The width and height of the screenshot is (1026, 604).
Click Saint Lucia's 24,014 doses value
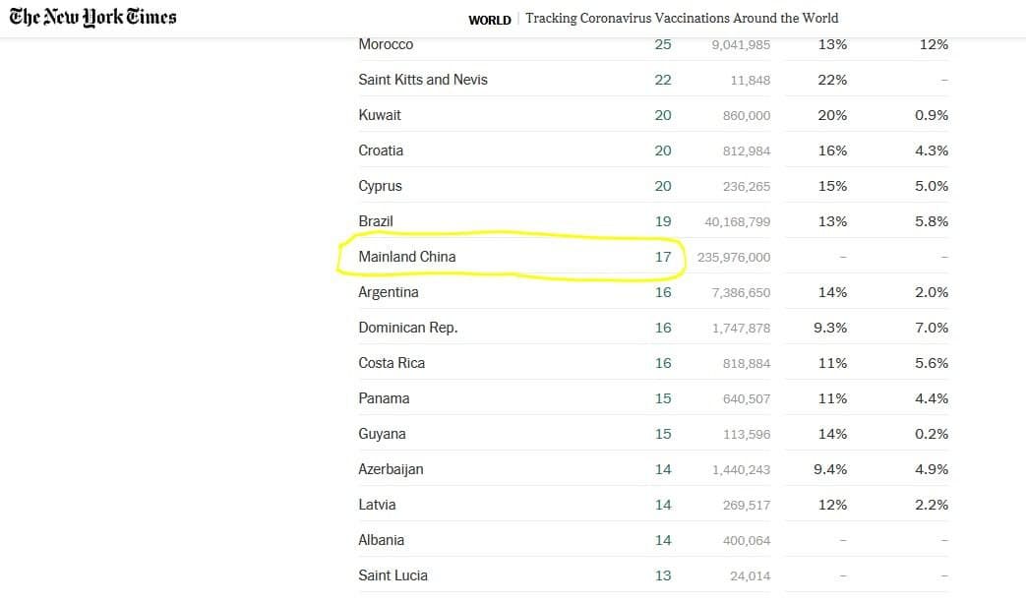[750, 575]
